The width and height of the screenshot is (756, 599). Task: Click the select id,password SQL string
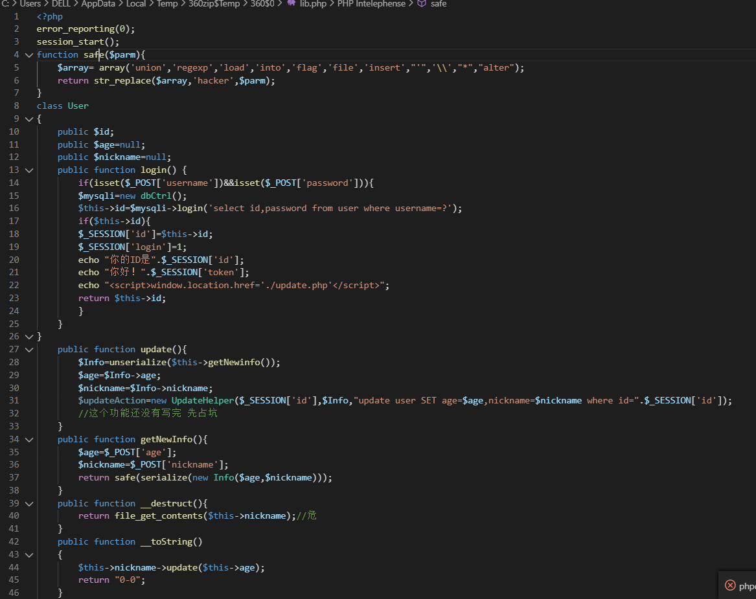point(330,208)
